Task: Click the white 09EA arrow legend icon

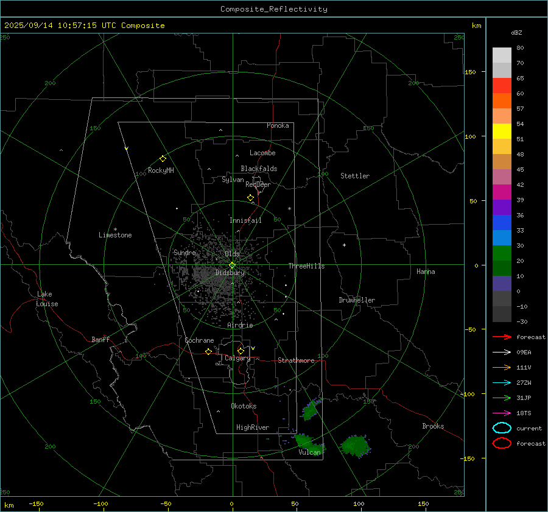Action: point(502,352)
